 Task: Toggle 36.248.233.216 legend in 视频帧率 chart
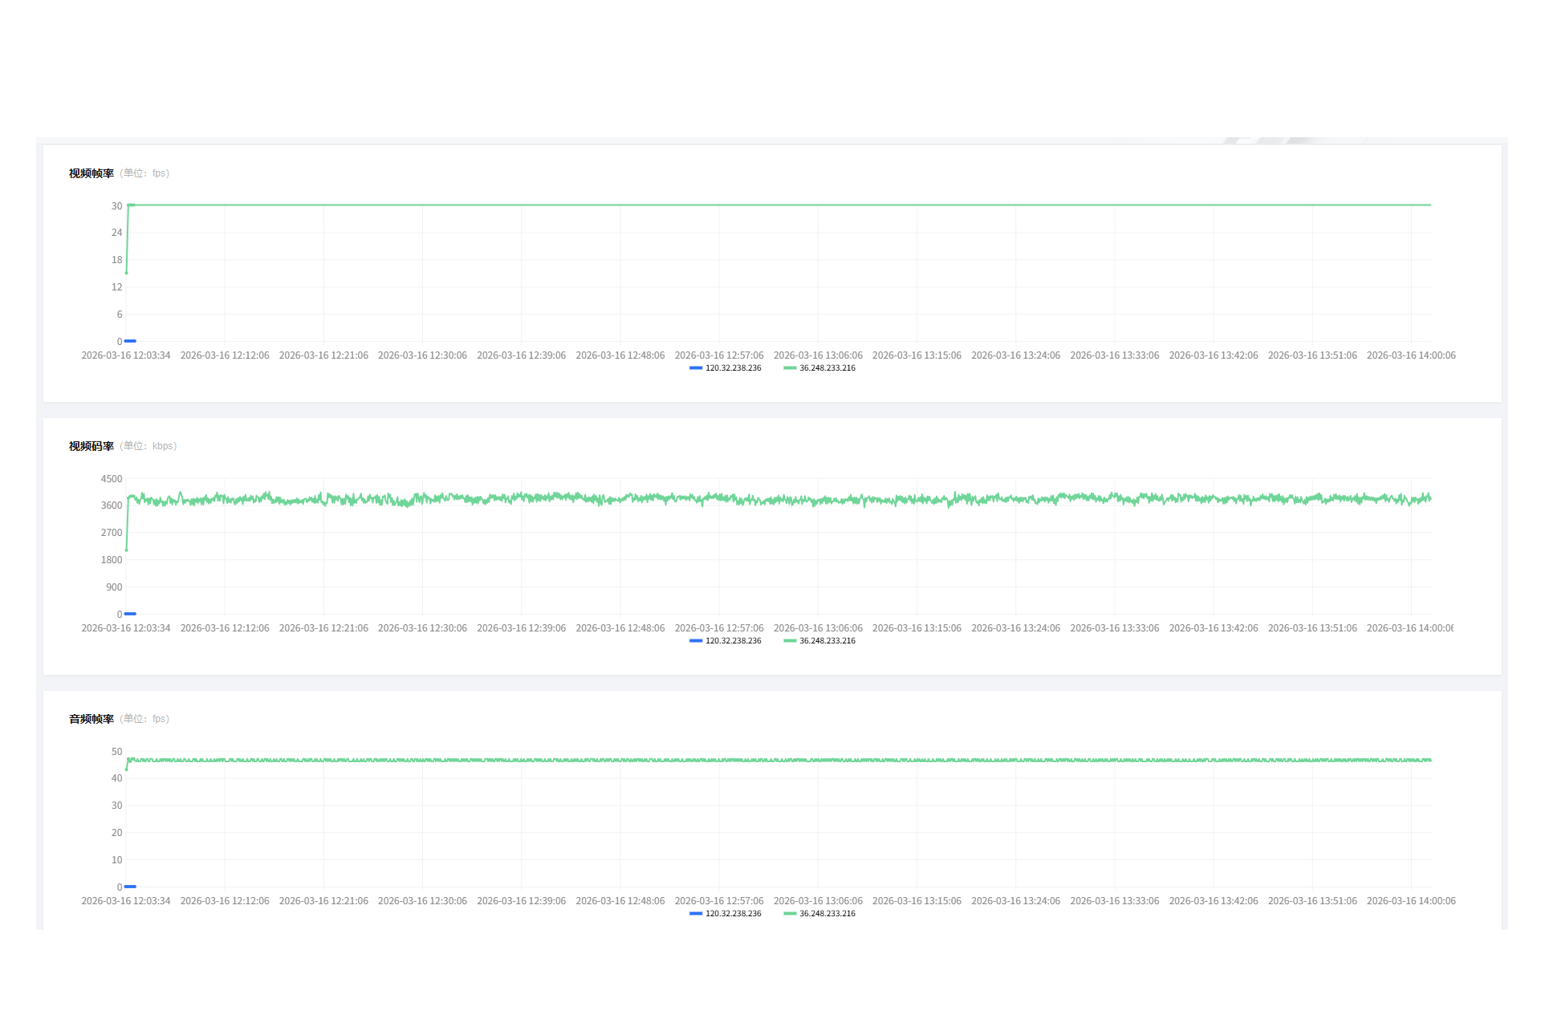tap(820, 368)
